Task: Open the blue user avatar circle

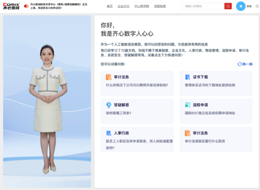Action: (241, 6)
